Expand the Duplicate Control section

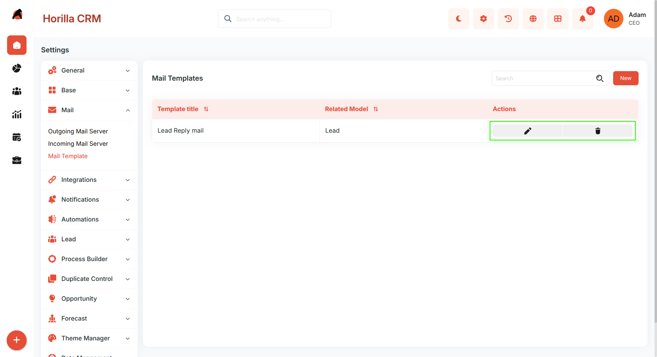(89, 279)
